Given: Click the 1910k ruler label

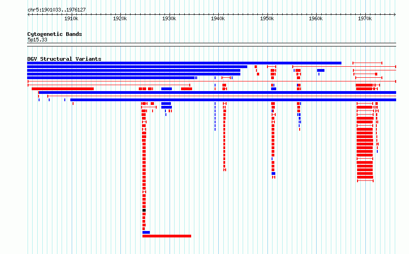Looking at the screenshot, I should pyautogui.click(x=71, y=19).
